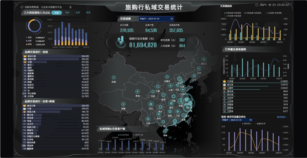Click the bronze crown beside 上海市
Image resolution: width=307 pixels, height=158 pixels.
[224, 88]
